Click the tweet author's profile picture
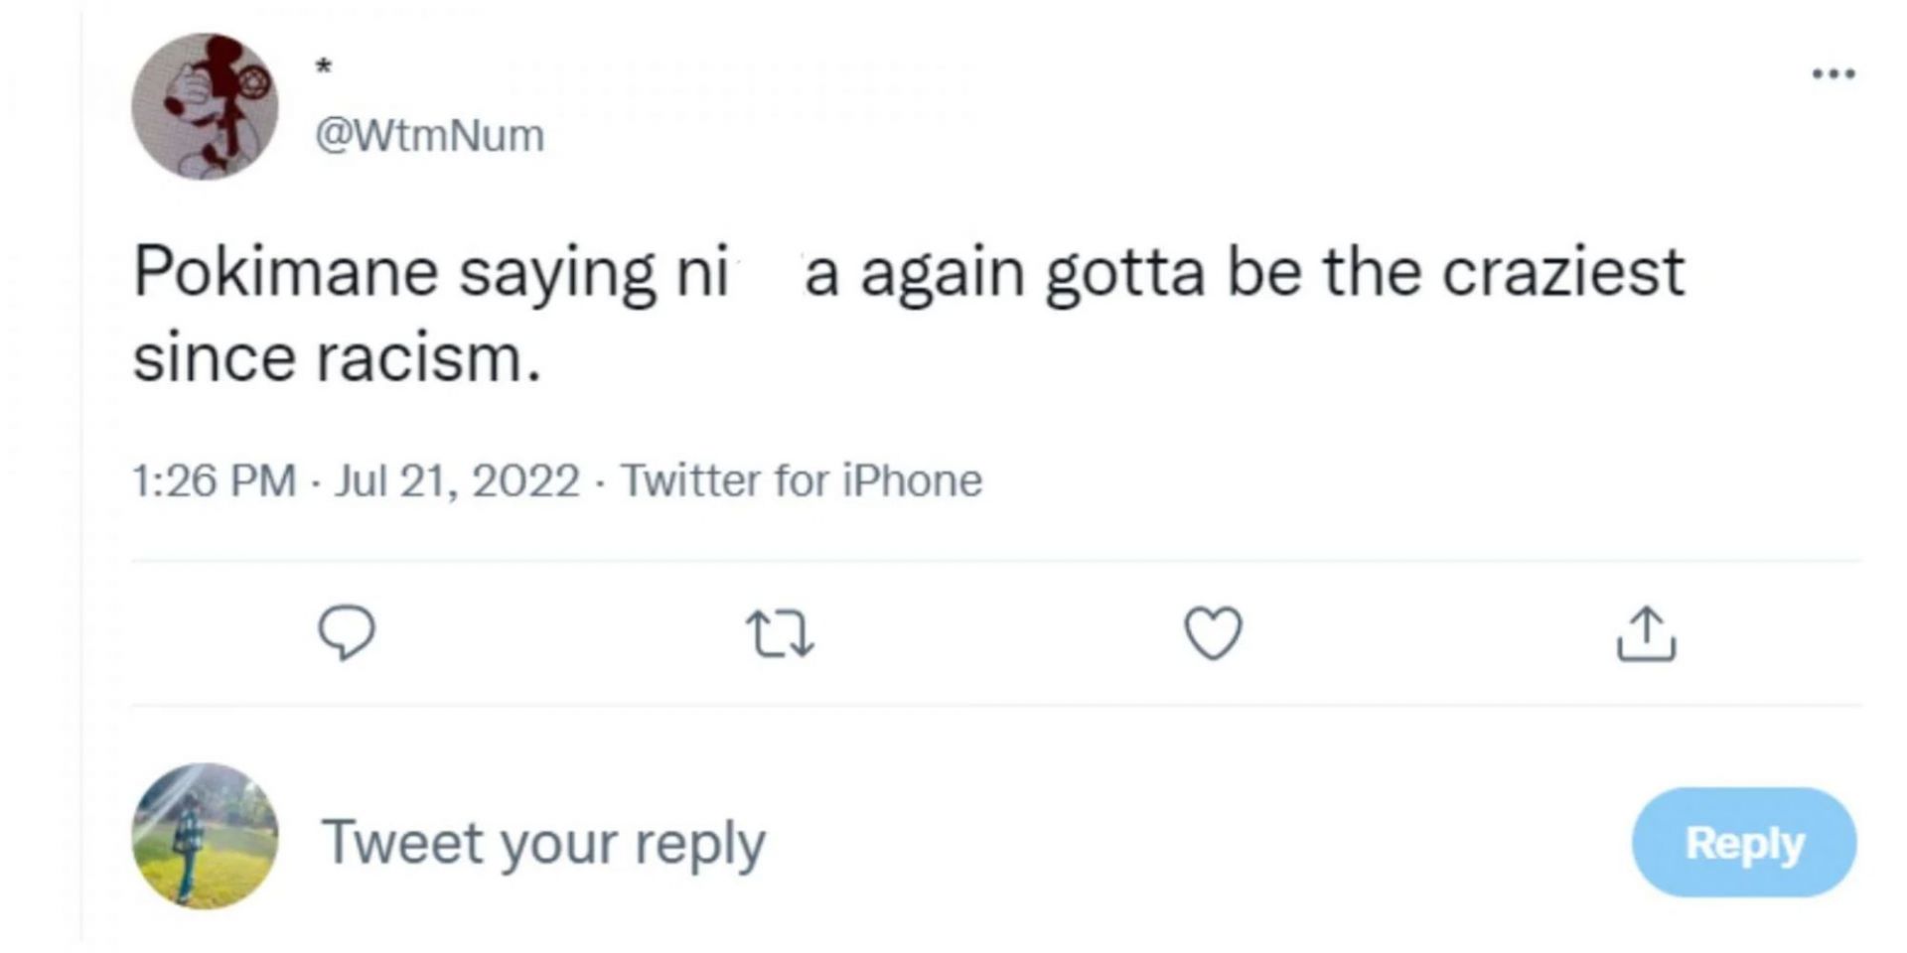This screenshot has width=1907, height=953. [206, 107]
